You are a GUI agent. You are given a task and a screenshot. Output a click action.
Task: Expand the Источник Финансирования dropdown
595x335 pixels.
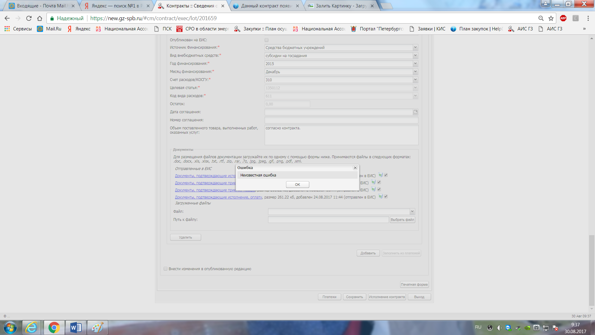pyautogui.click(x=415, y=47)
